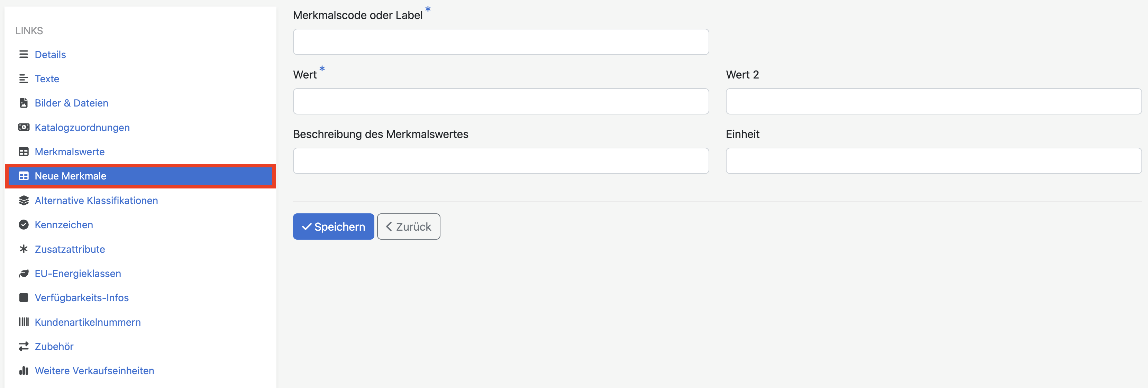Viewport: 1148px width, 388px height.
Task: Open the Merkmalswerte link
Action: pos(70,152)
